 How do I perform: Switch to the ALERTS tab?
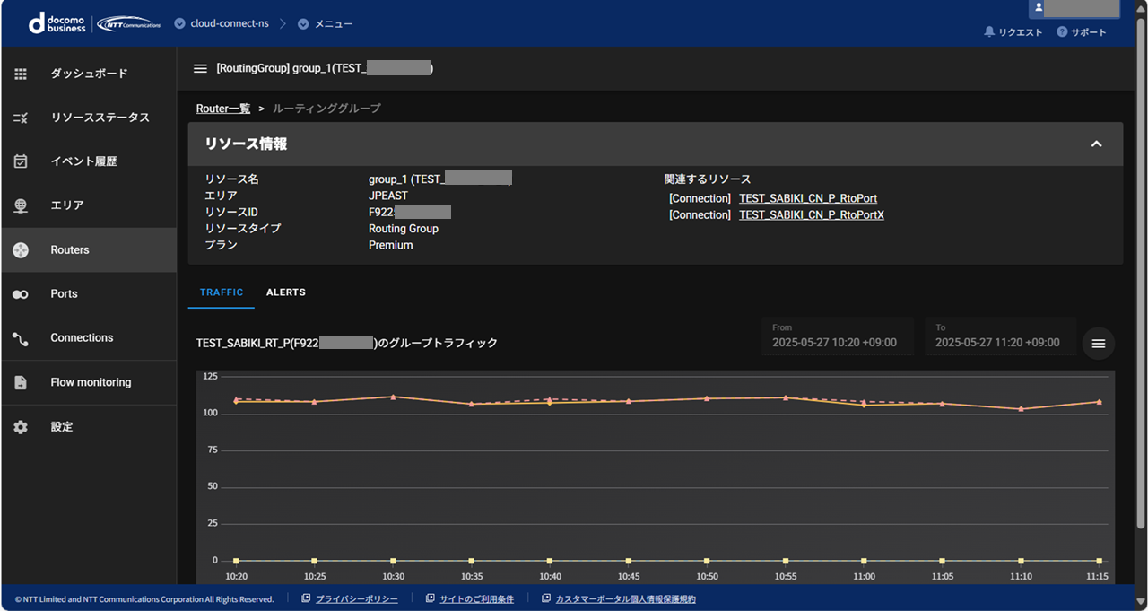(x=286, y=292)
